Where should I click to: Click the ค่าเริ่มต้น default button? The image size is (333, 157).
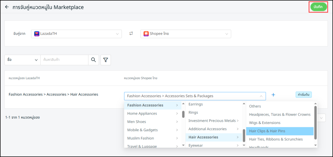pos(304,95)
